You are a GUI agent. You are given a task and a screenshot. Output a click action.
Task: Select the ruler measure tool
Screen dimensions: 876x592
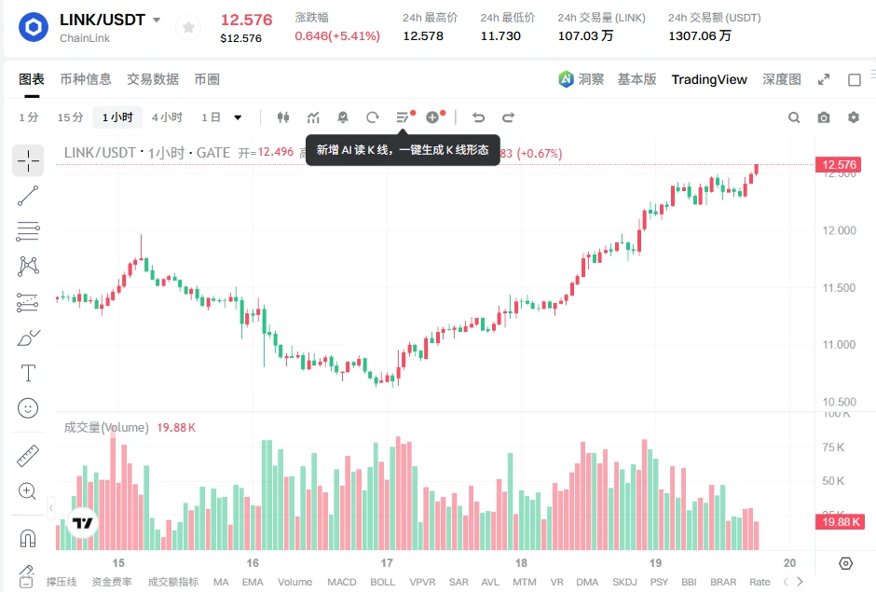pyautogui.click(x=28, y=456)
